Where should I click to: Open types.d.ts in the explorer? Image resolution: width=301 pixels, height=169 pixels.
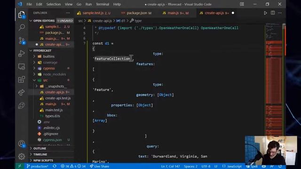(x=52, y=116)
